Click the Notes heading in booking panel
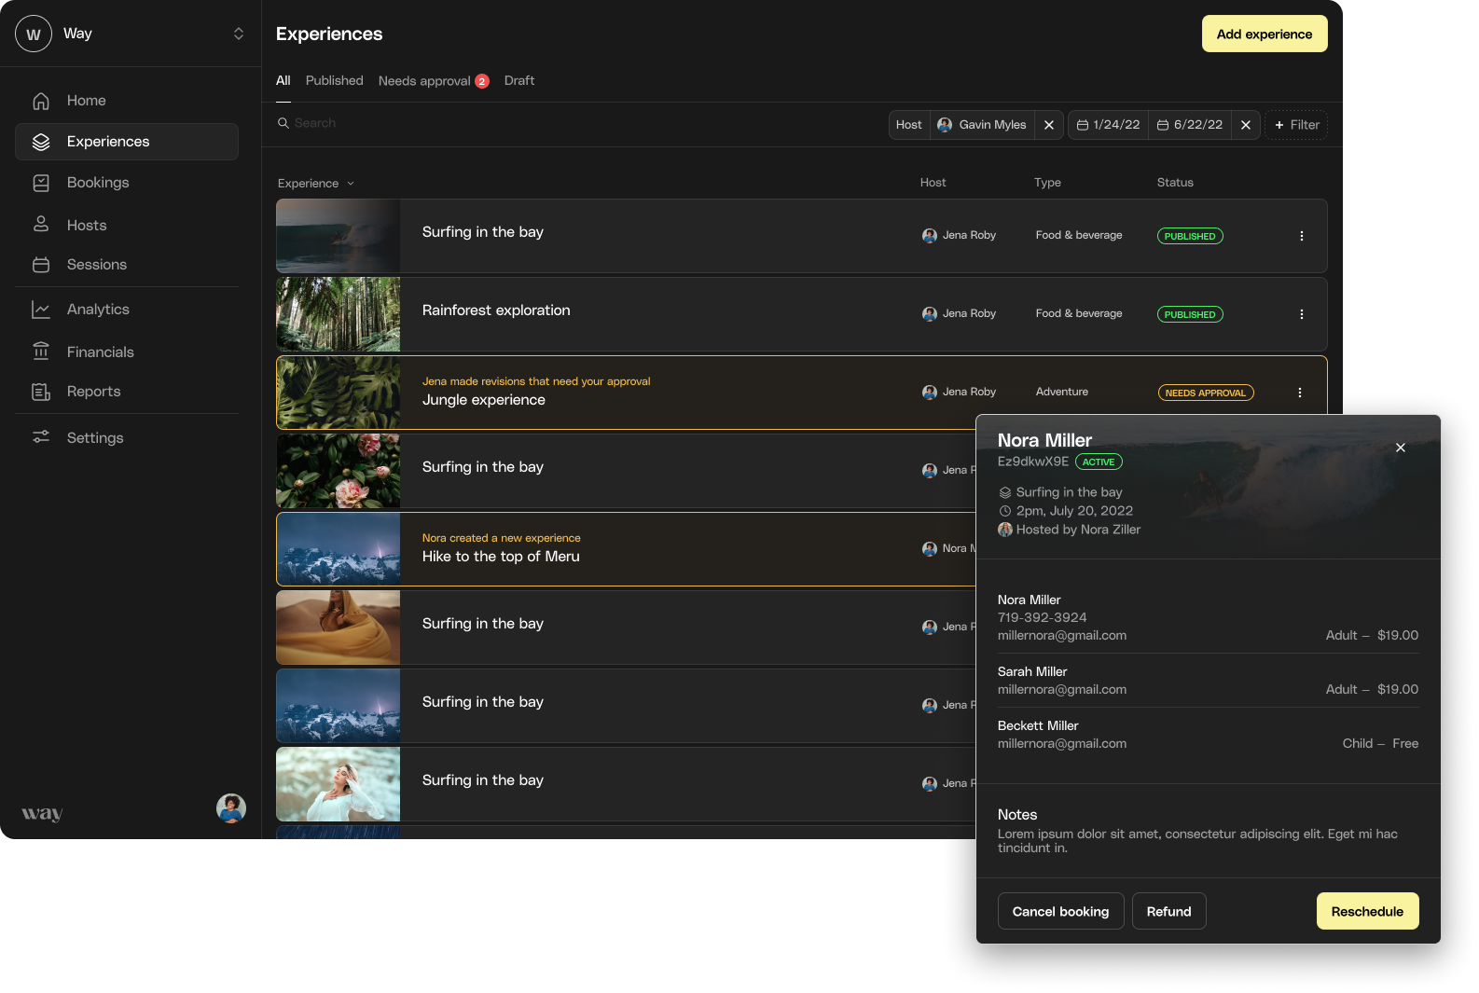This screenshot has height=993, width=1479. [1017, 815]
